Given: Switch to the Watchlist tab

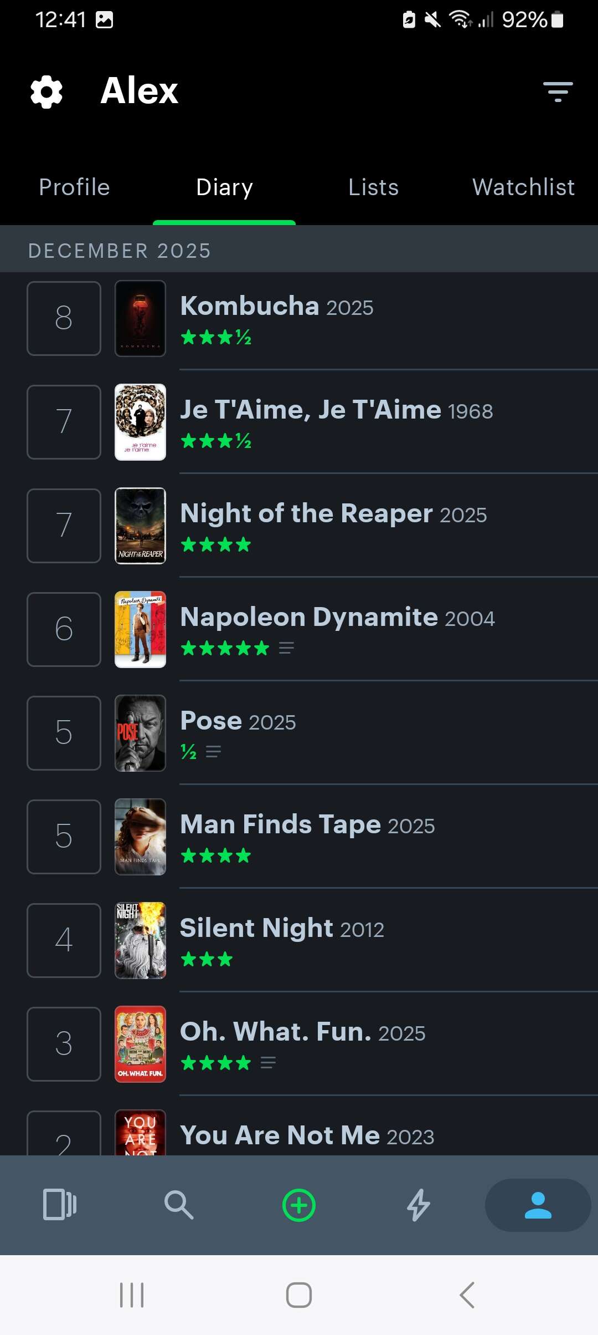Looking at the screenshot, I should pos(523,187).
